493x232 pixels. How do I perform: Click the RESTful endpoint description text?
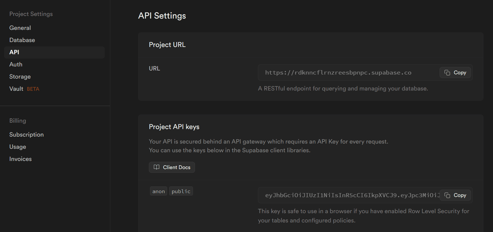click(x=343, y=88)
